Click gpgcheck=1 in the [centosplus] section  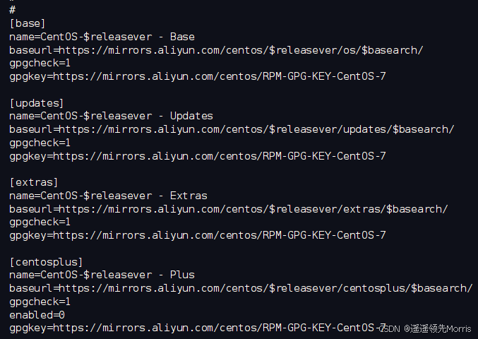pyautogui.click(x=40, y=302)
